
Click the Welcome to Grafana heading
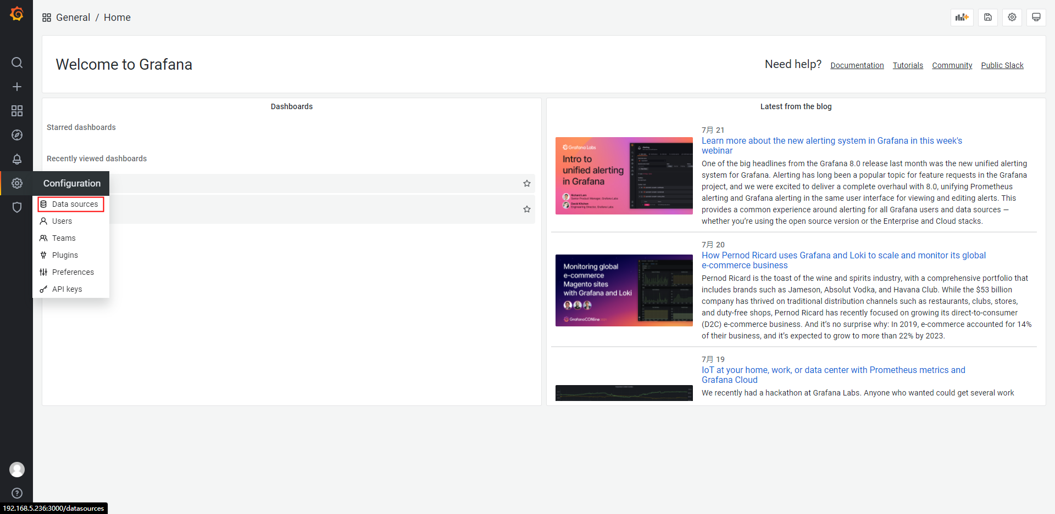coord(124,64)
